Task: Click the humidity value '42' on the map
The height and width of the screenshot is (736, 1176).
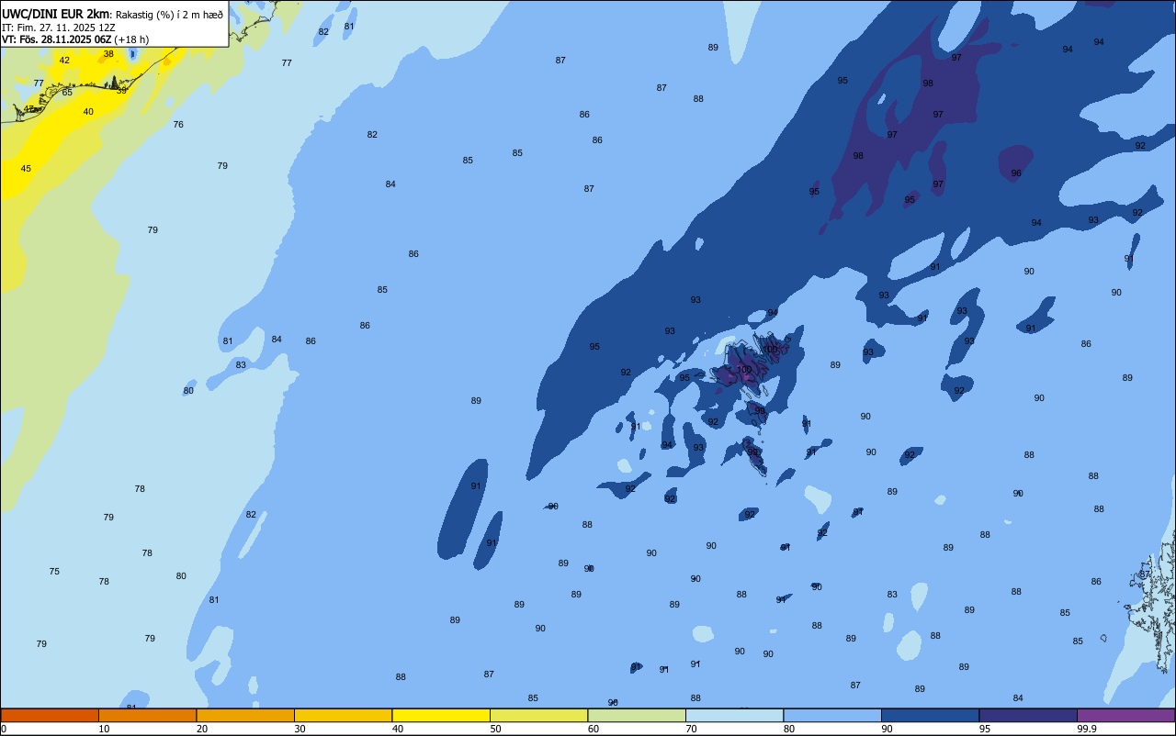Action: tap(64, 60)
